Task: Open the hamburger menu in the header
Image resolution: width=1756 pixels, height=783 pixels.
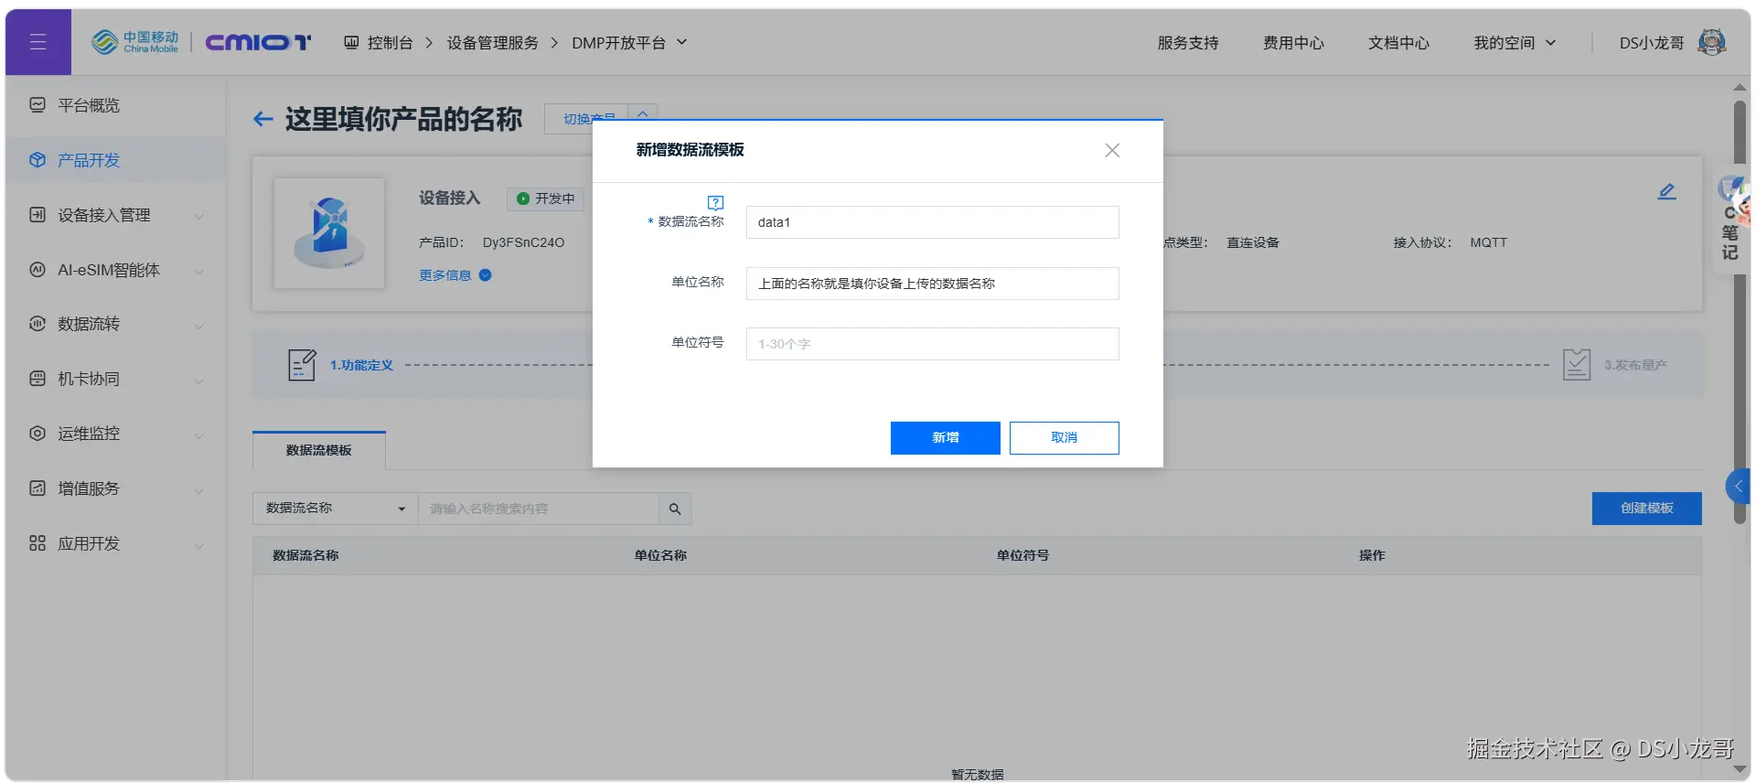Action: (37, 42)
